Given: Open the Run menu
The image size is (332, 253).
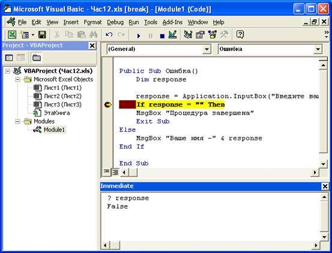Looking at the screenshot, I should coord(134,22).
